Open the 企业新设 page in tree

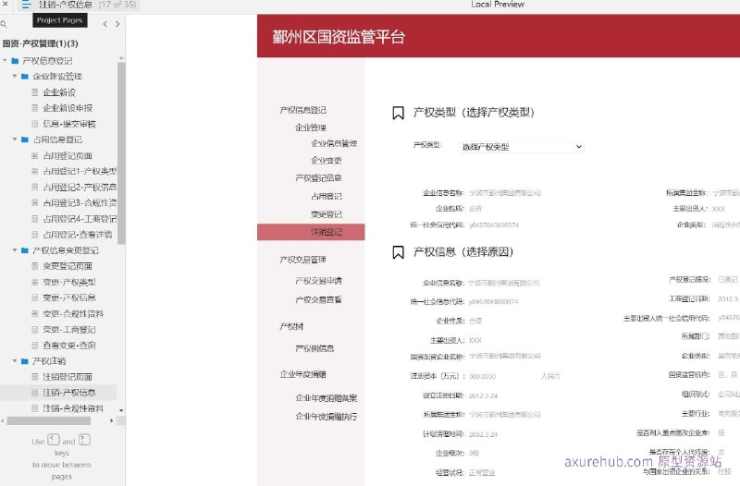pos(59,92)
